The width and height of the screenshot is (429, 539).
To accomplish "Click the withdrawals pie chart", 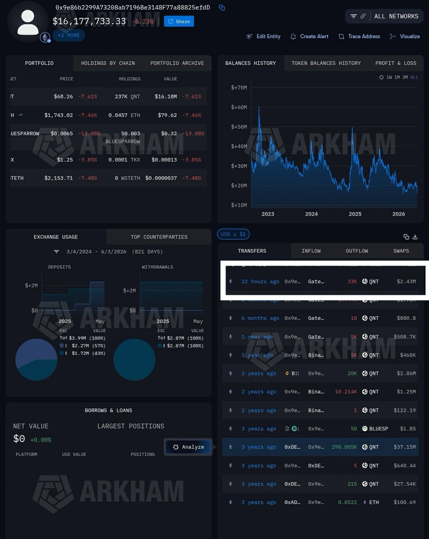I will (x=134, y=360).
